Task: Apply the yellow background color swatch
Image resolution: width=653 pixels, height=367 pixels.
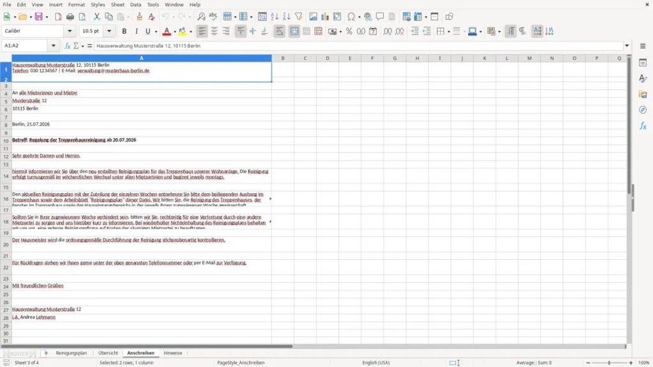Action: point(182,31)
